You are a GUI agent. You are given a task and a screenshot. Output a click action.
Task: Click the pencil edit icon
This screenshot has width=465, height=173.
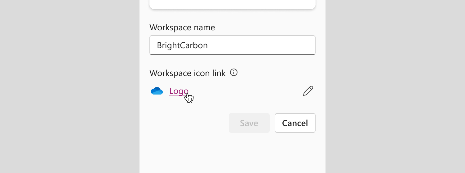[308, 91]
